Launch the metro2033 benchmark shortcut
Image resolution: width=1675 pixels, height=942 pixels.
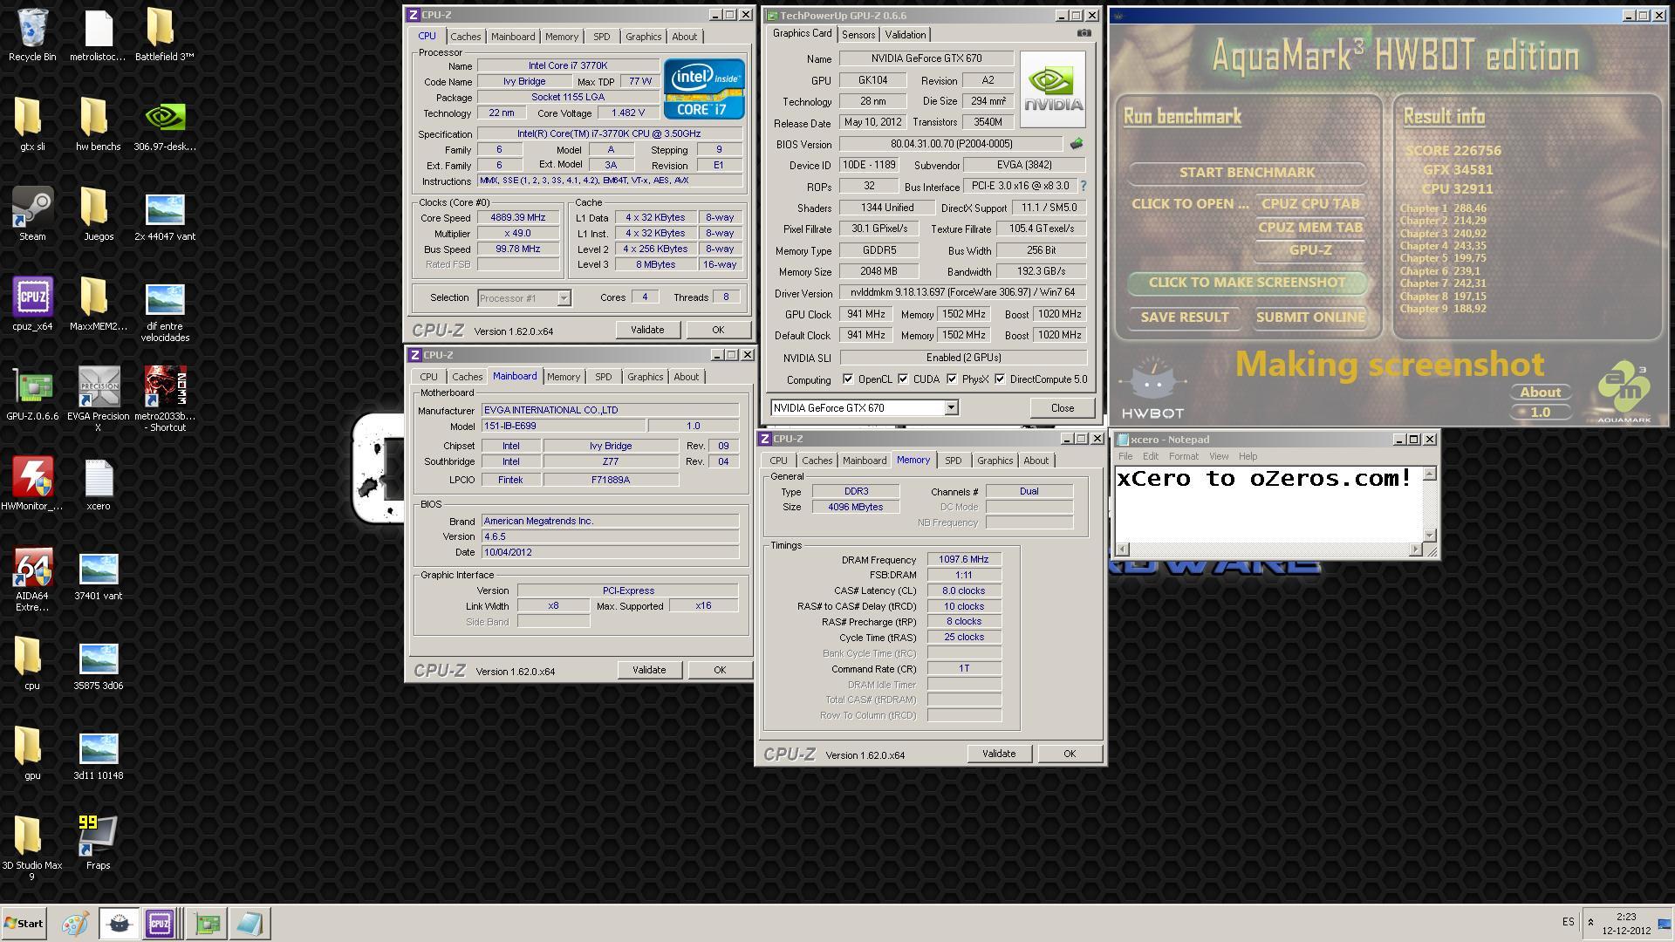click(164, 399)
